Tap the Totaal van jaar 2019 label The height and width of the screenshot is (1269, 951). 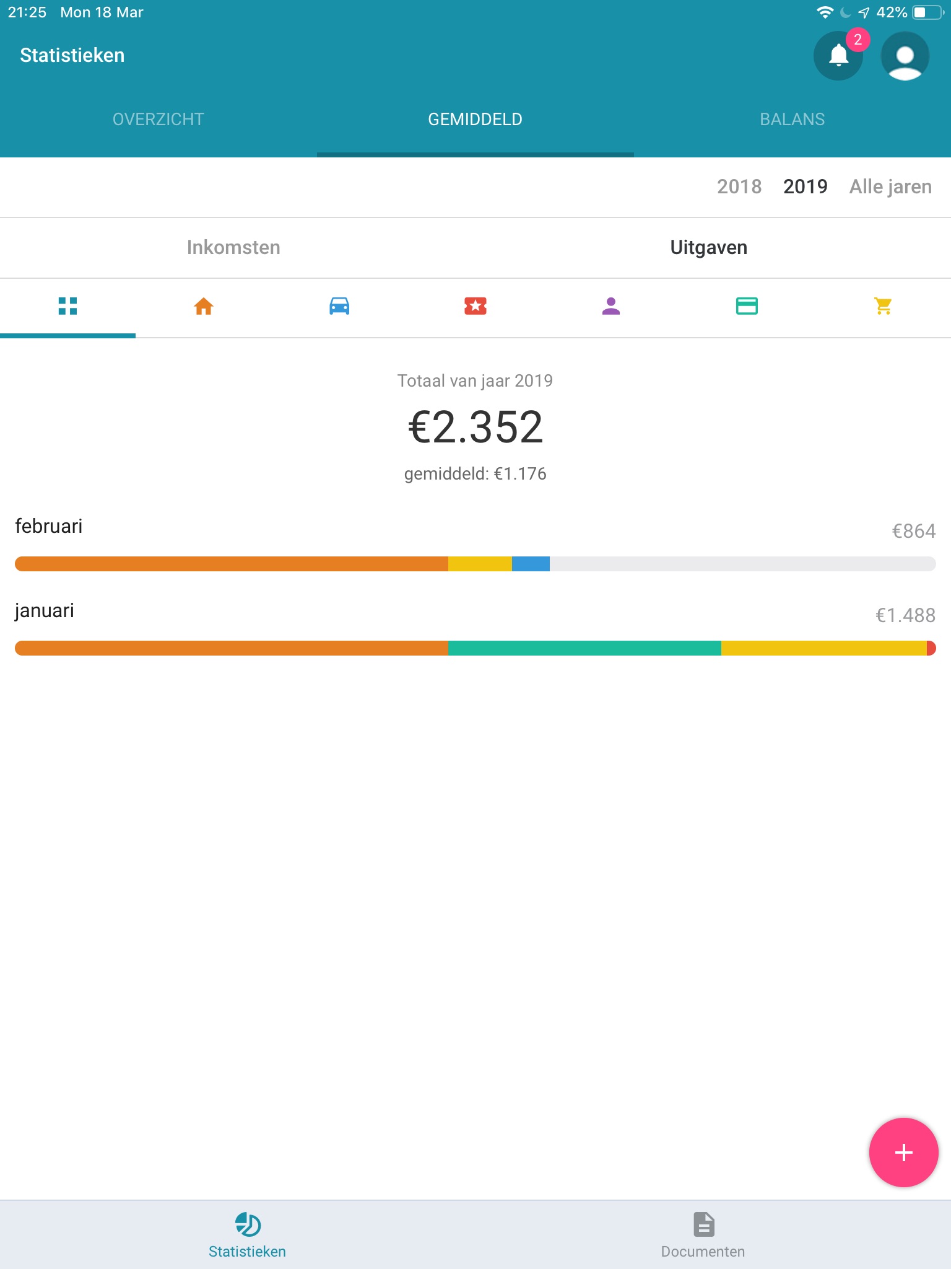(475, 380)
